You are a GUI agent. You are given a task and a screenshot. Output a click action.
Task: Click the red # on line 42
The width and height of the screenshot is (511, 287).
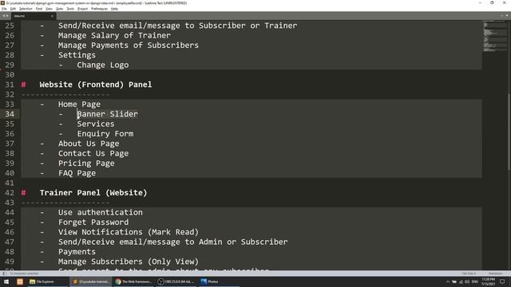click(23, 193)
